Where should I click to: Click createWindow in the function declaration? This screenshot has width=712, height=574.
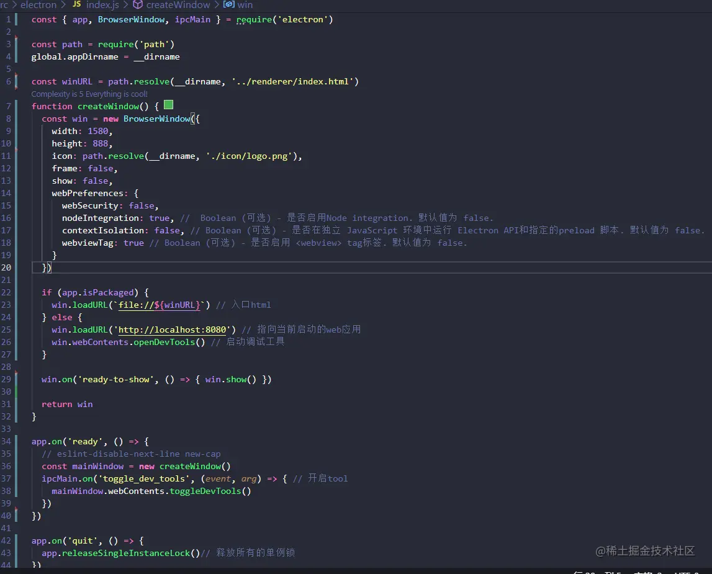108,106
